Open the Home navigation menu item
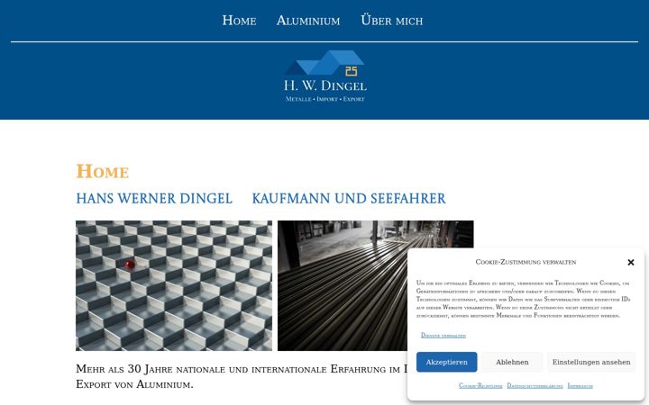Image resolution: width=649 pixels, height=405 pixels. (x=239, y=20)
